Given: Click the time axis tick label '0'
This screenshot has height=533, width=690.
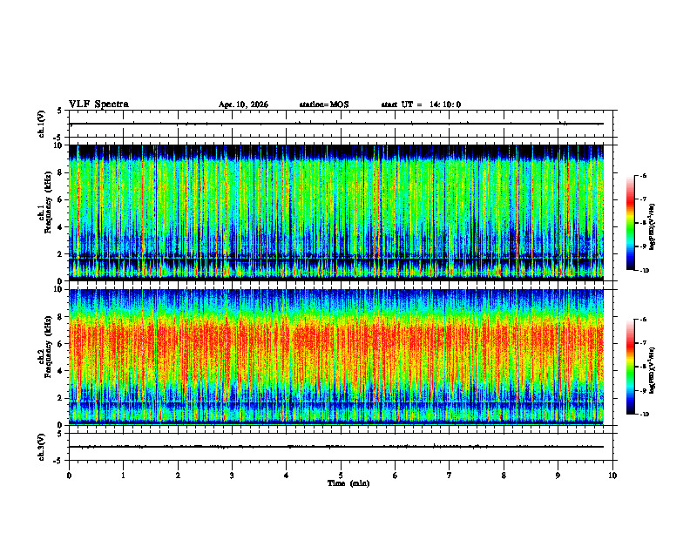Looking at the screenshot, I should click(69, 476).
